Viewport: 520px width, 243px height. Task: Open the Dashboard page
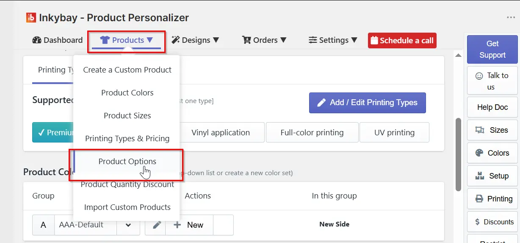coord(57,40)
